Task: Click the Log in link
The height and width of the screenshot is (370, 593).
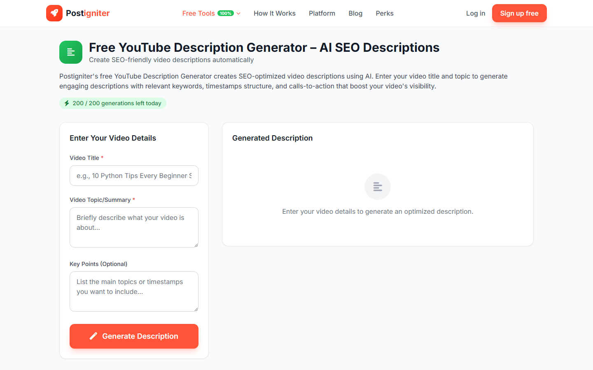Action: (x=475, y=13)
